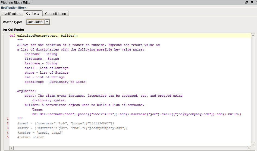This screenshot has width=257, height=151.
Task: Click the 'builder: A convenience object' line
Action: point(84,105)
